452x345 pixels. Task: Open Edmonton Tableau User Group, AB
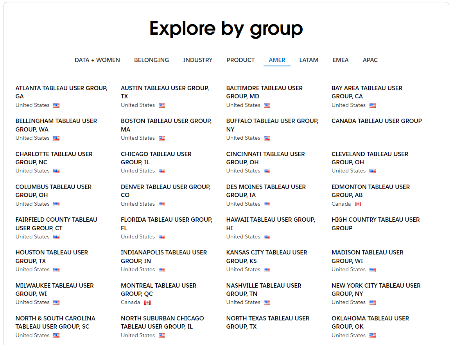click(x=370, y=191)
